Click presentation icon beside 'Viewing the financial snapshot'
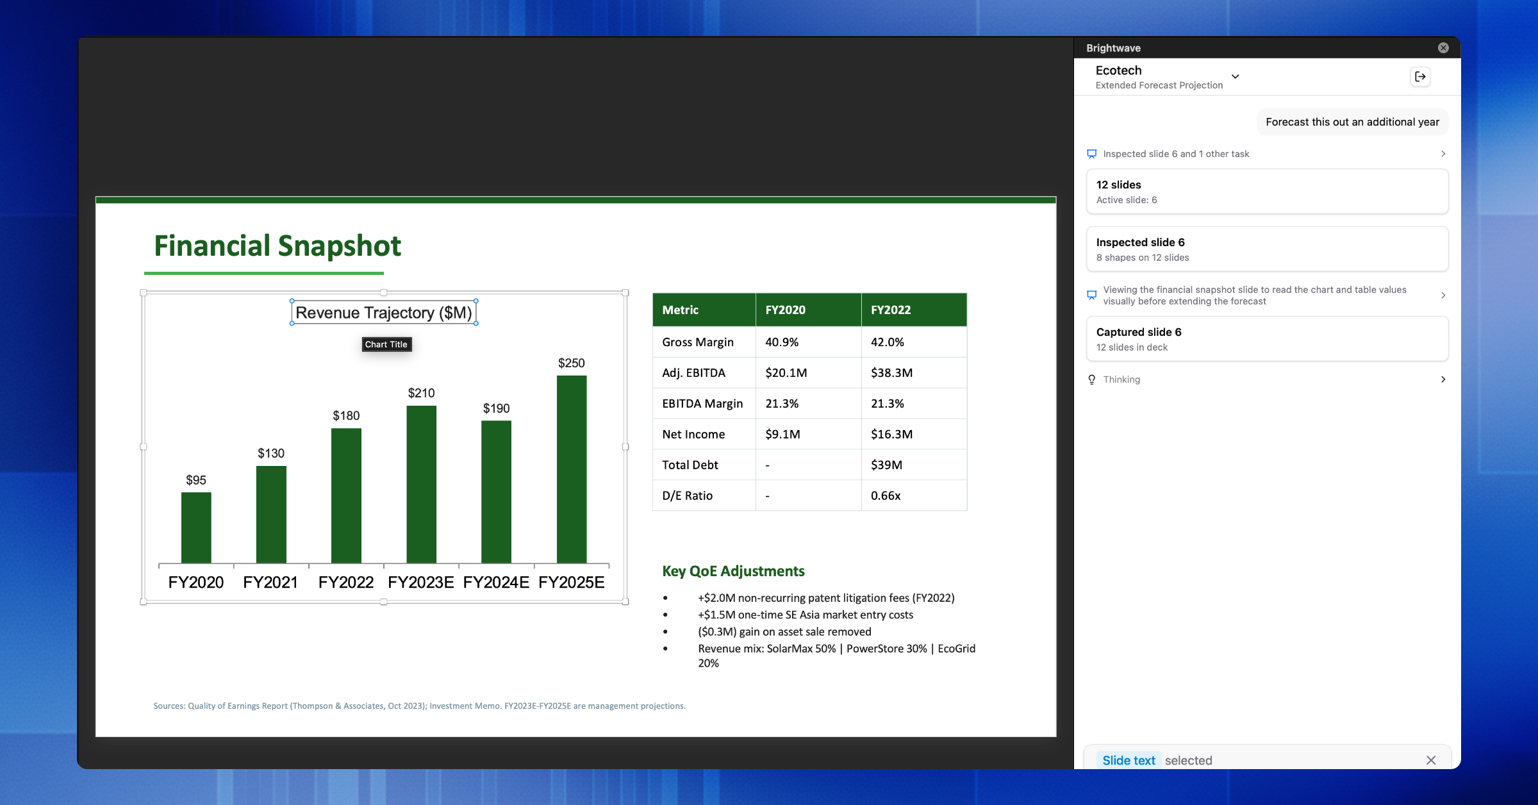Screen dimensions: 1538x805 (x=1092, y=295)
